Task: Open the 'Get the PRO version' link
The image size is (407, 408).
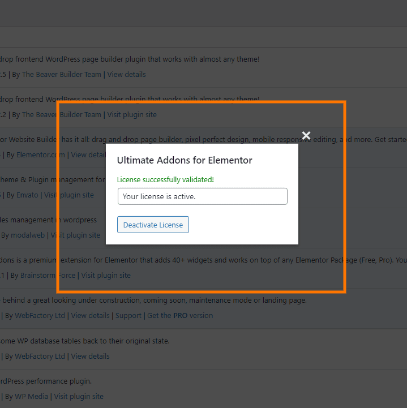Action: tap(180, 315)
